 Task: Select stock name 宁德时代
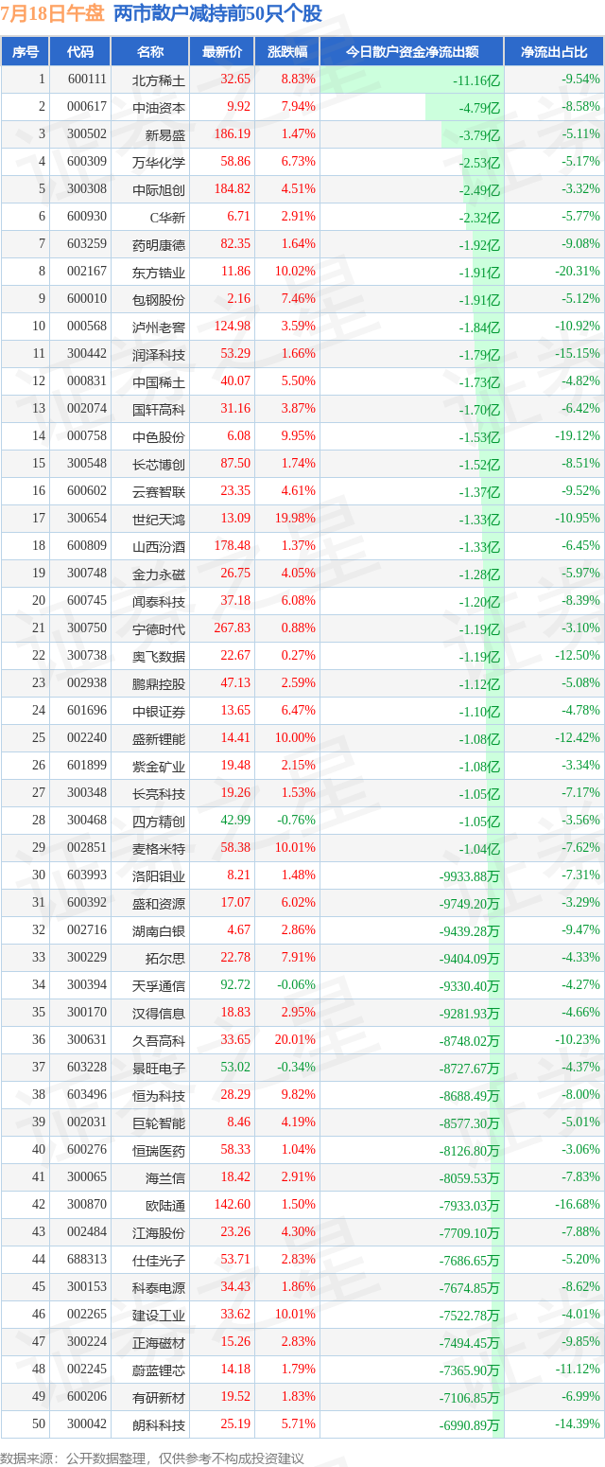click(159, 629)
